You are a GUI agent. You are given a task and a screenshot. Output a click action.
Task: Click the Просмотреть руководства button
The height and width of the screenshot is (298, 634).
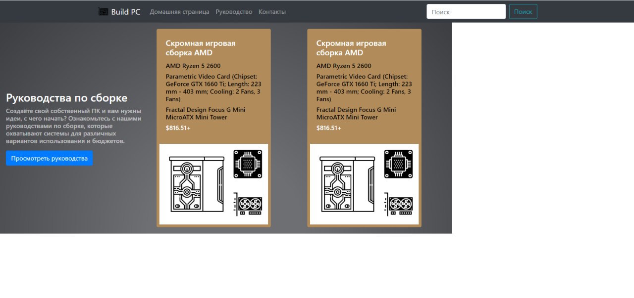pos(50,158)
